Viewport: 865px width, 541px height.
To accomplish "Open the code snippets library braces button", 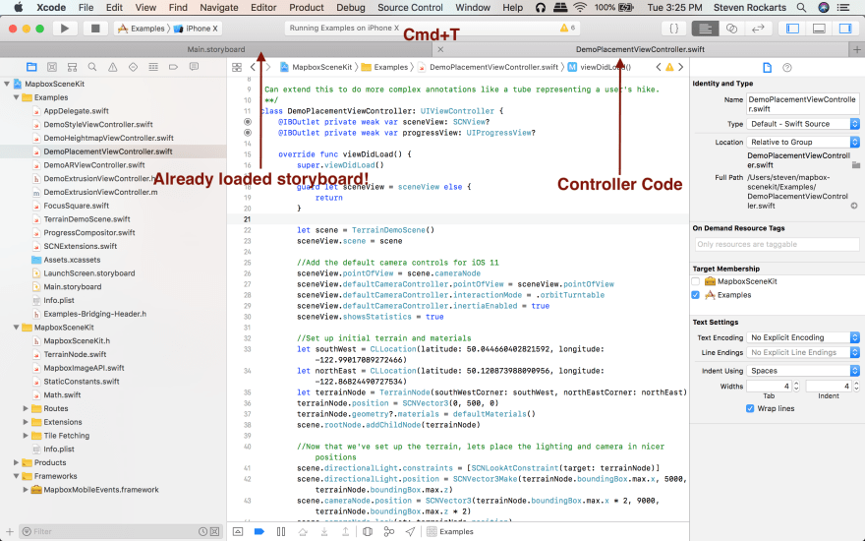I will tap(673, 29).
